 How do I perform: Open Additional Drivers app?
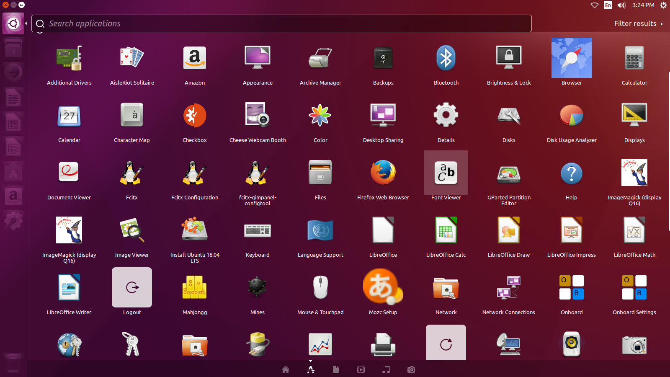coord(69,58)
